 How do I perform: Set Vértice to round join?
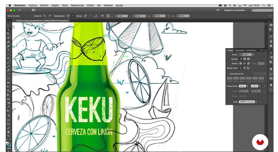click(244, 64)
